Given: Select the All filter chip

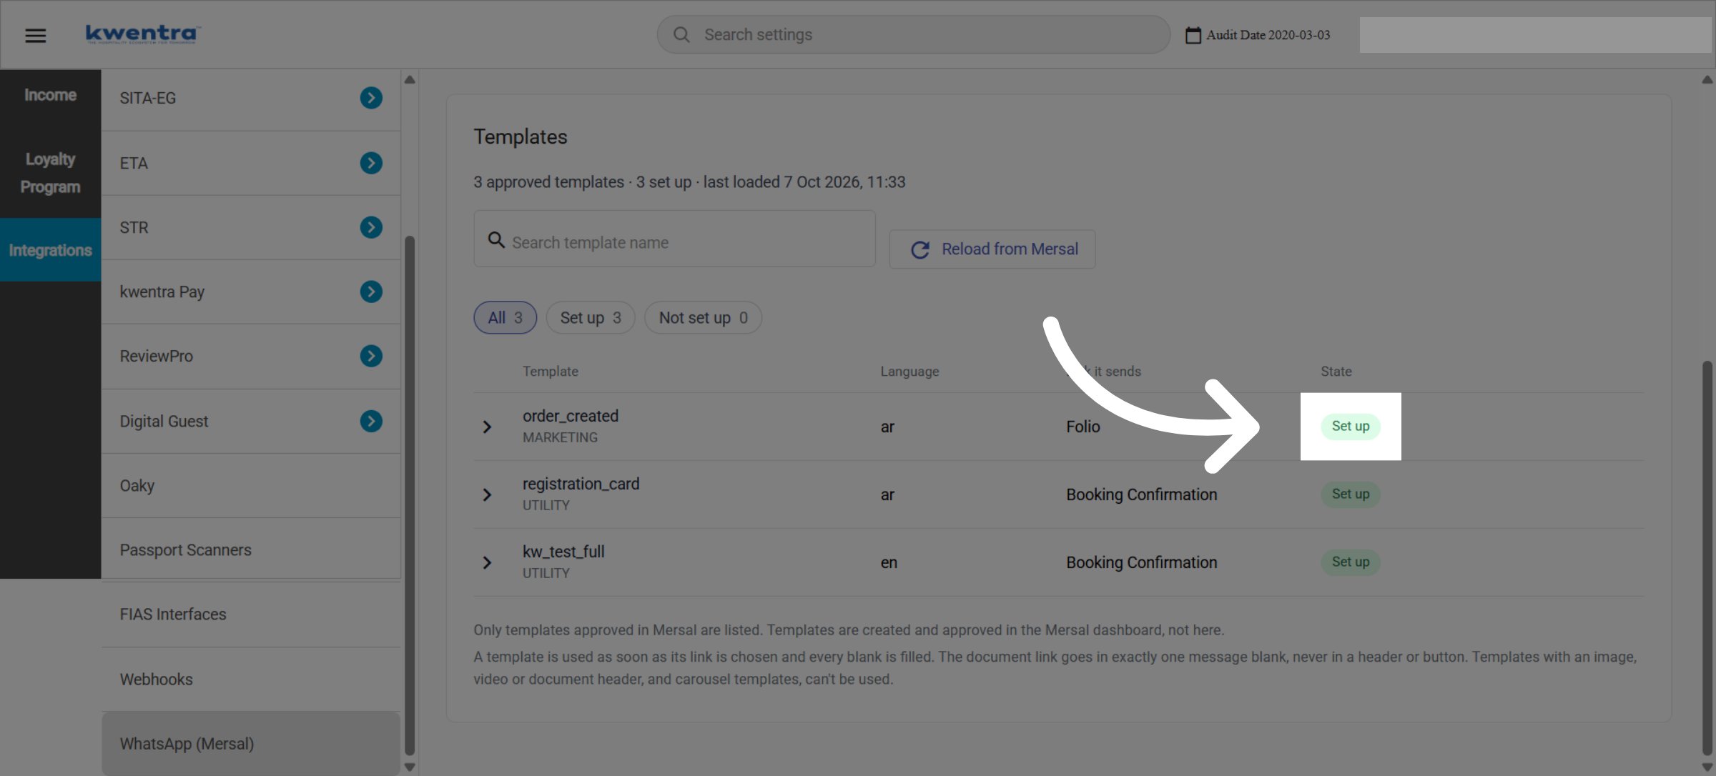Looking at the screenshot, I should pyautogui.click(x=505, y=317).
